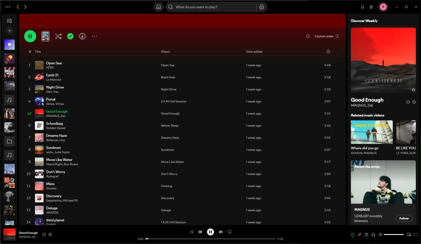Click the minus icon beside Good Enough in the Now Playing panel
Viewport: 421px width, 244px height.
[408, 102]
